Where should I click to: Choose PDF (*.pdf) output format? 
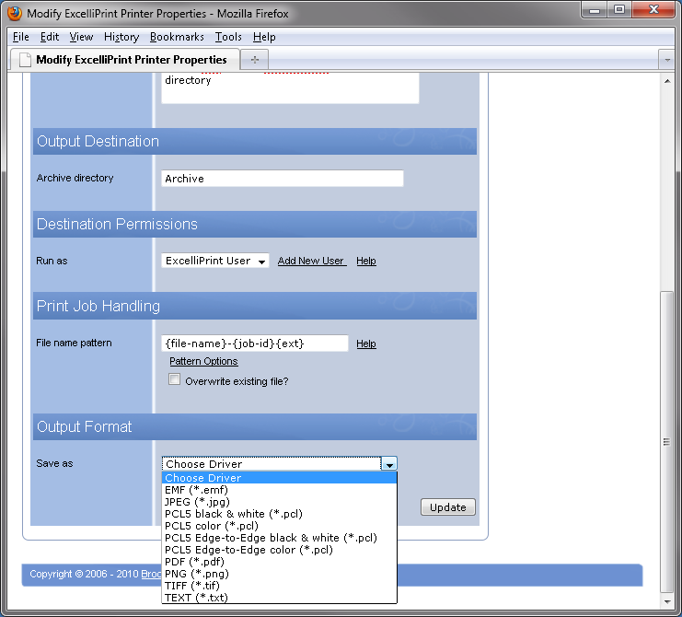(x=279, y=562)
